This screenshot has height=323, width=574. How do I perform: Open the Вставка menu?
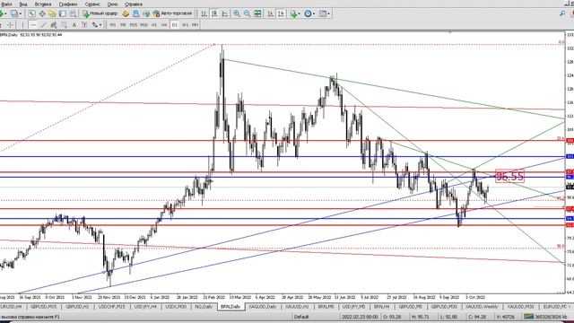click(43, 4)
